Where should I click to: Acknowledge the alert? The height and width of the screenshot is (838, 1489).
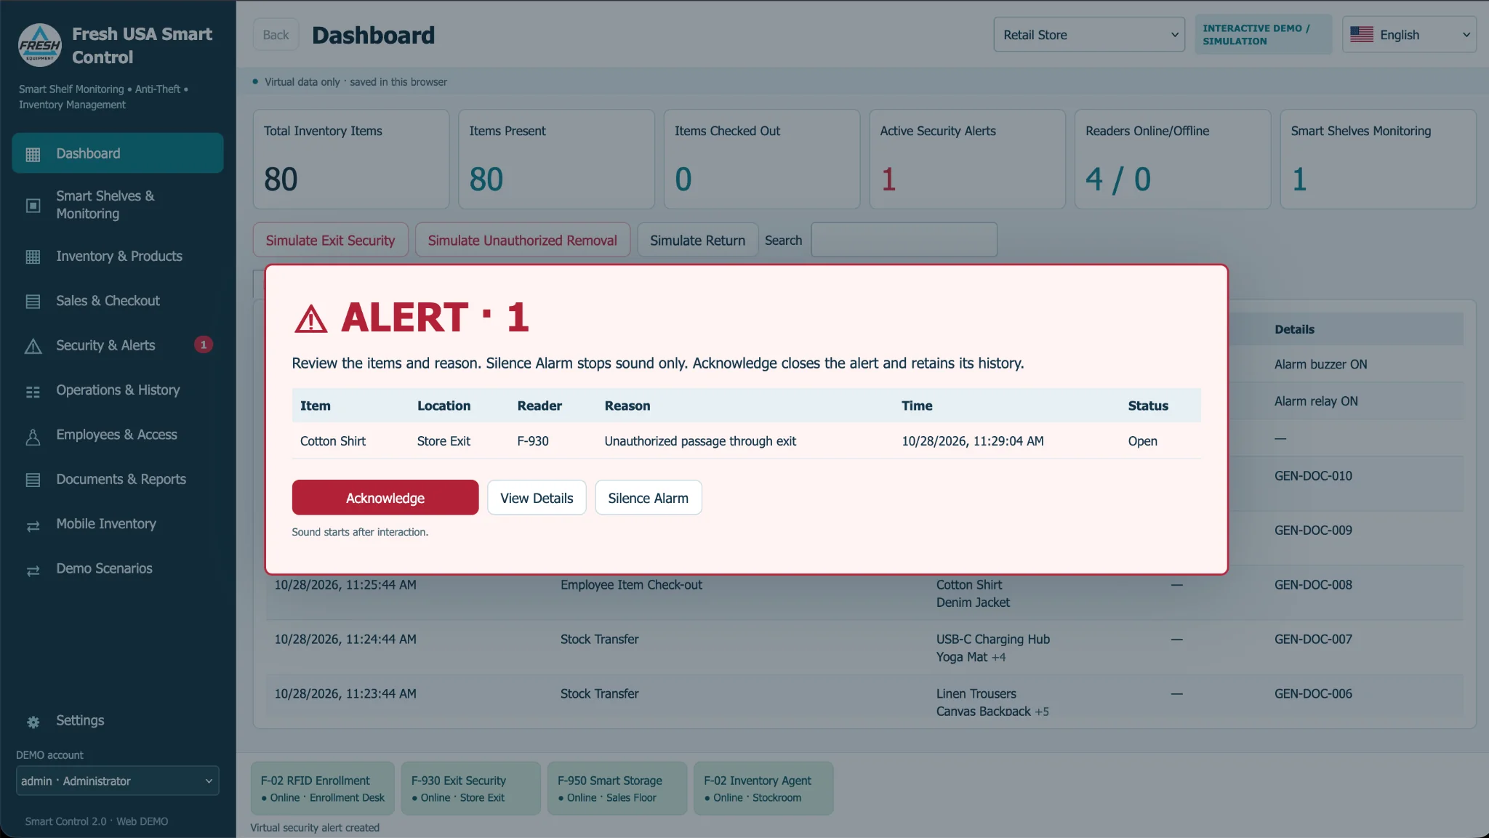pos(385,497)
